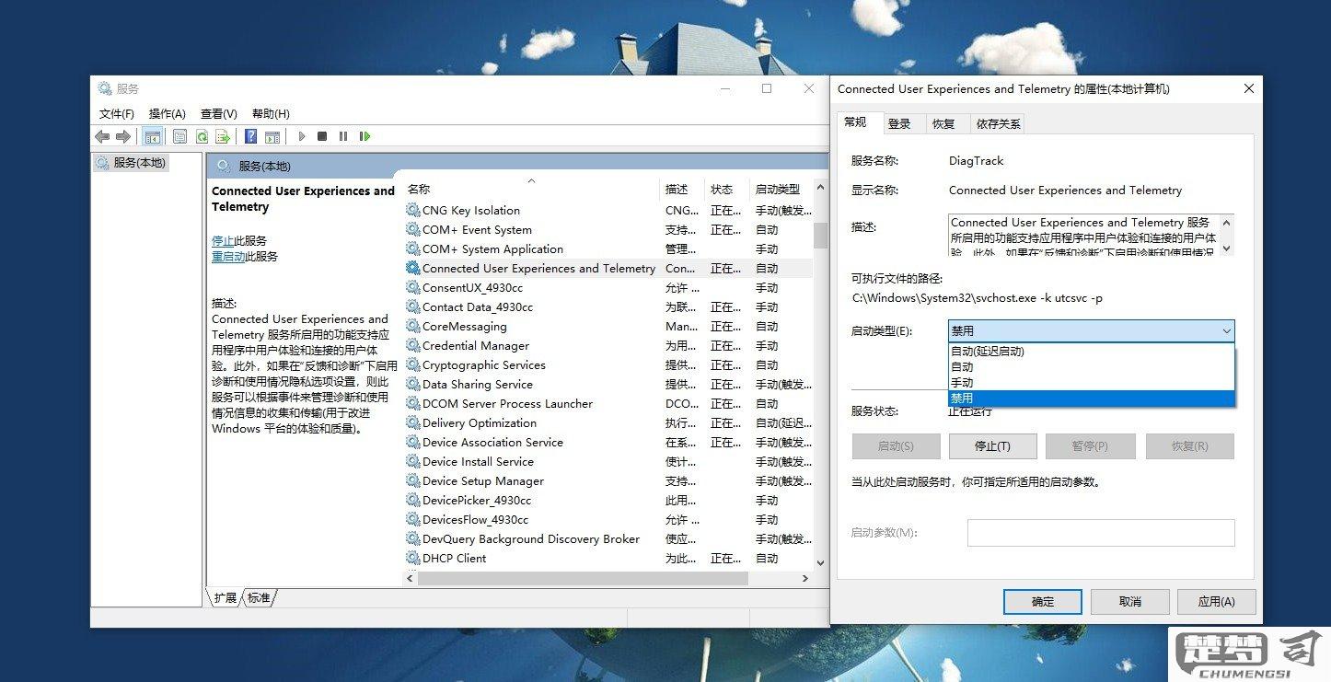Open the 帮助(H) menu
The image size is (1331, 682).
tap(271, 113)
